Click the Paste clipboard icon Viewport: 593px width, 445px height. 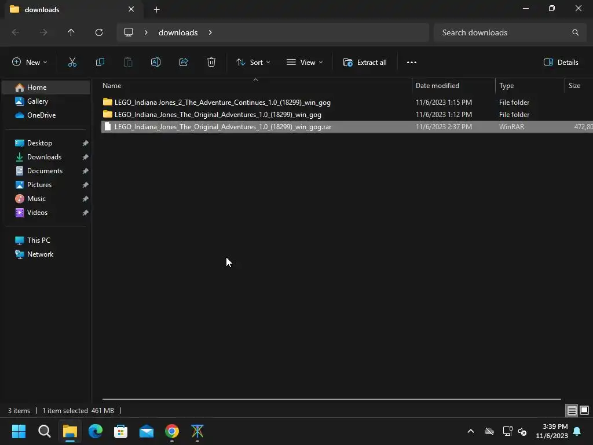(128, 63)
